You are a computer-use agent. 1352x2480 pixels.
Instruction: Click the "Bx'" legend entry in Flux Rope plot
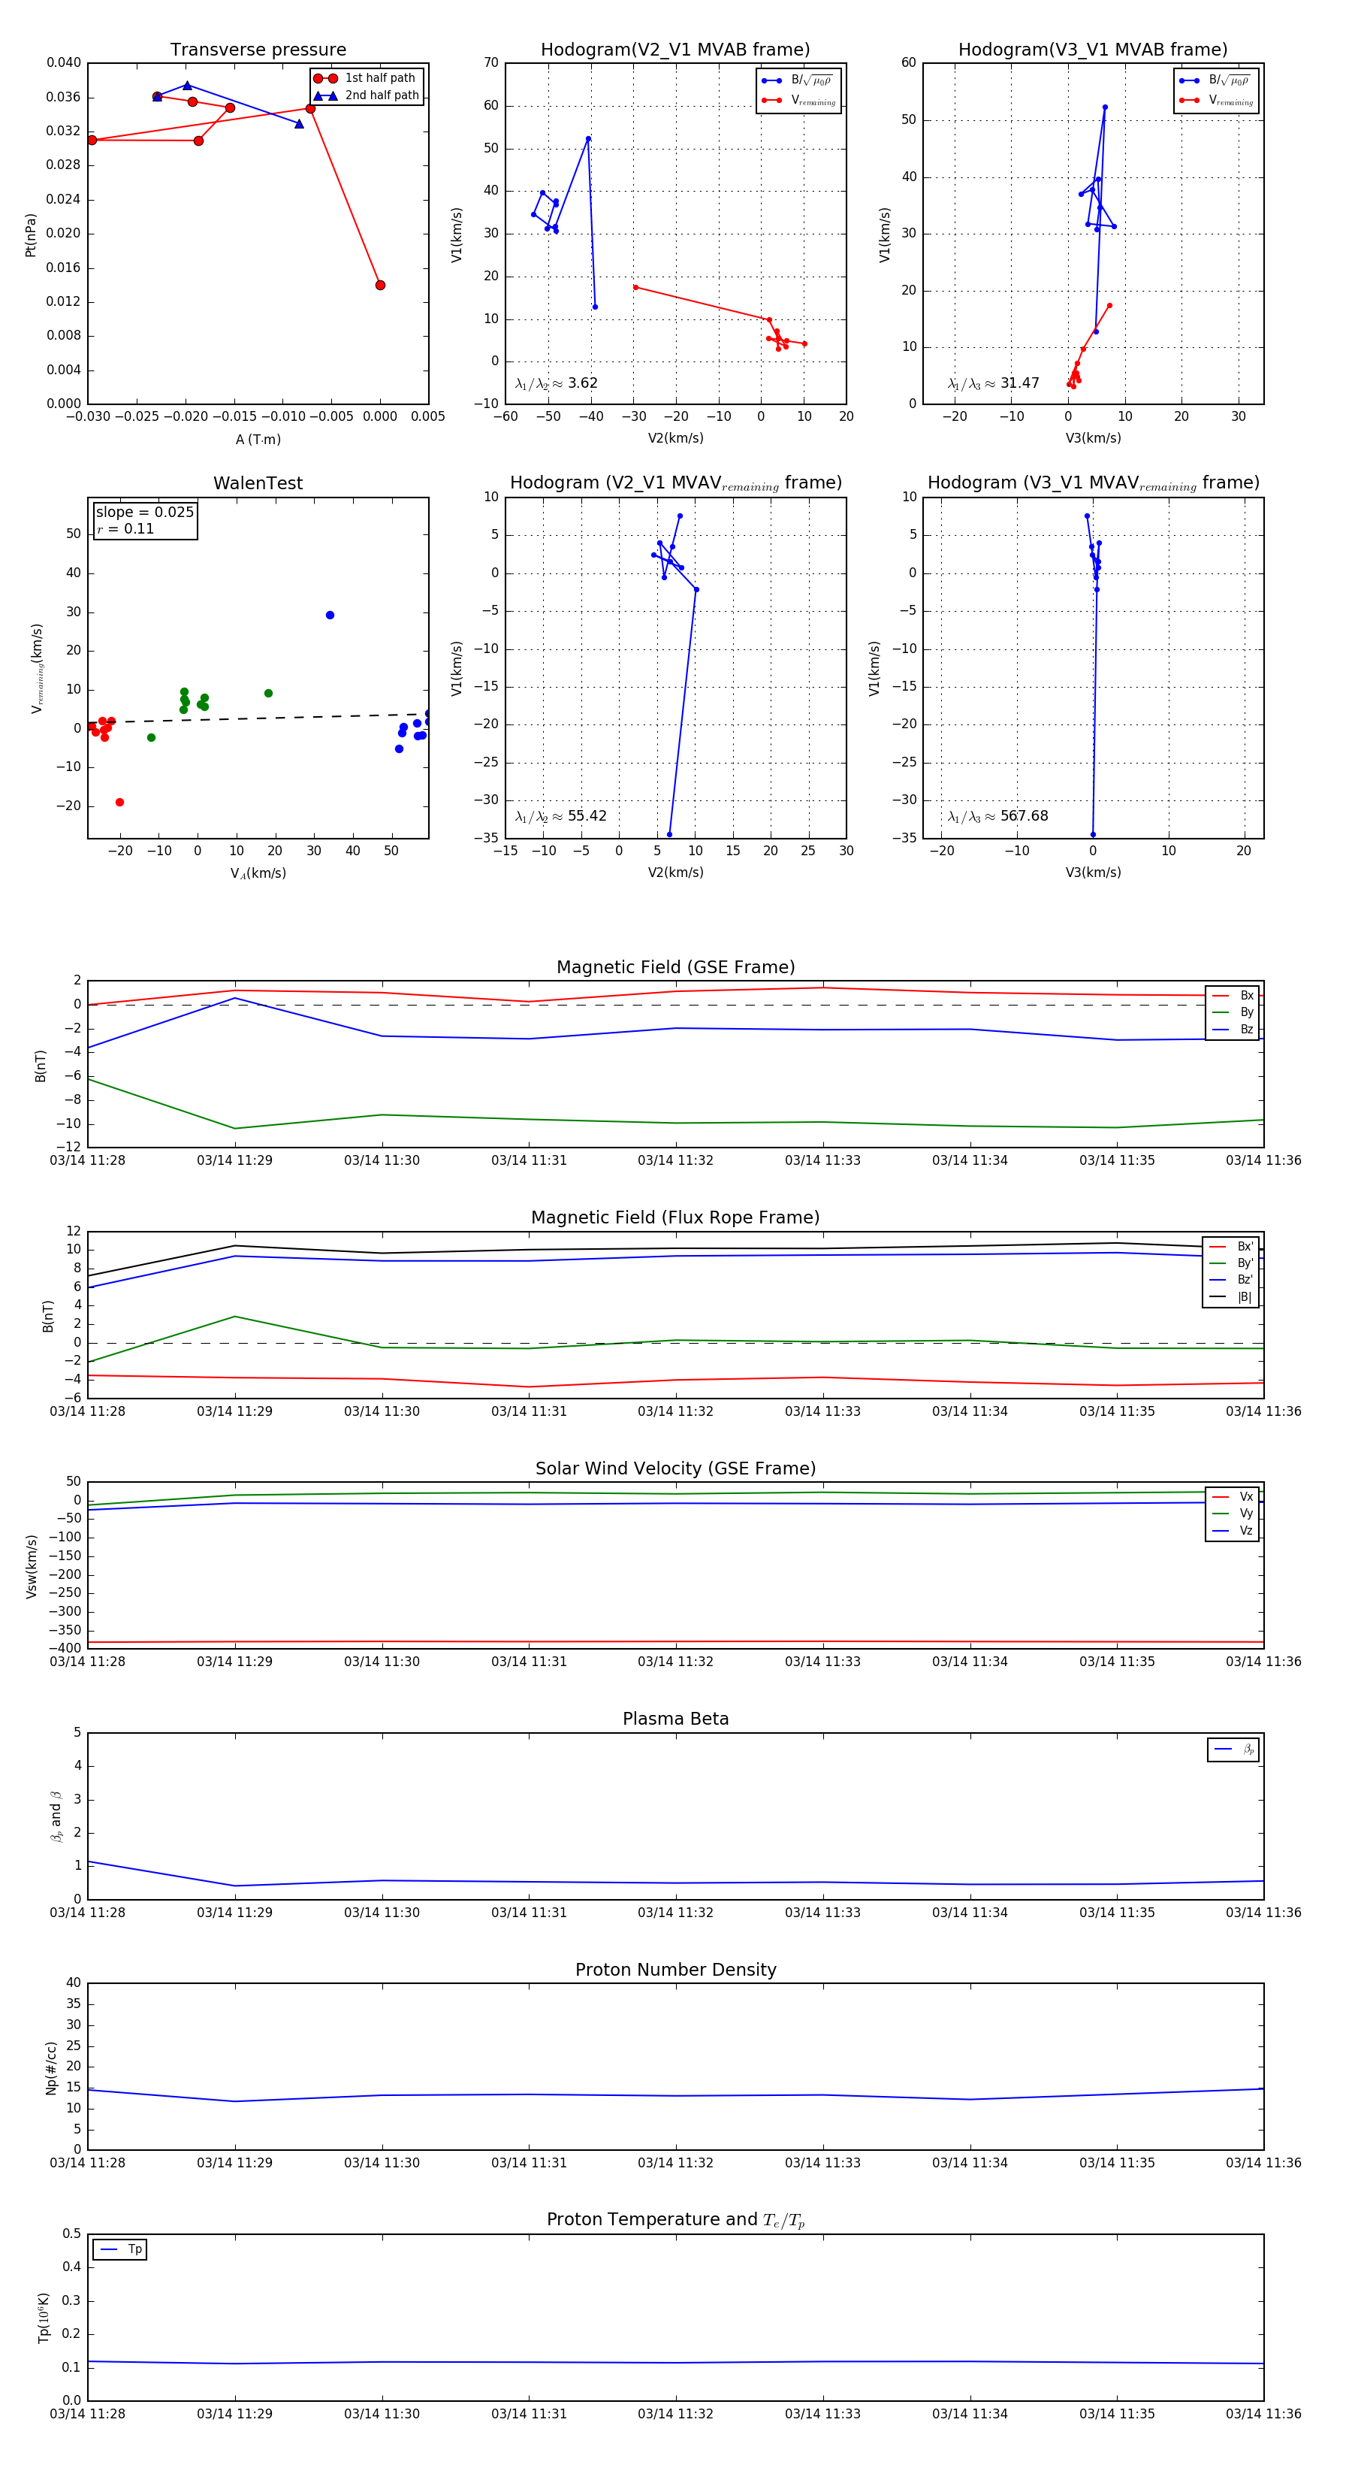click(x=1232, y=1247)
